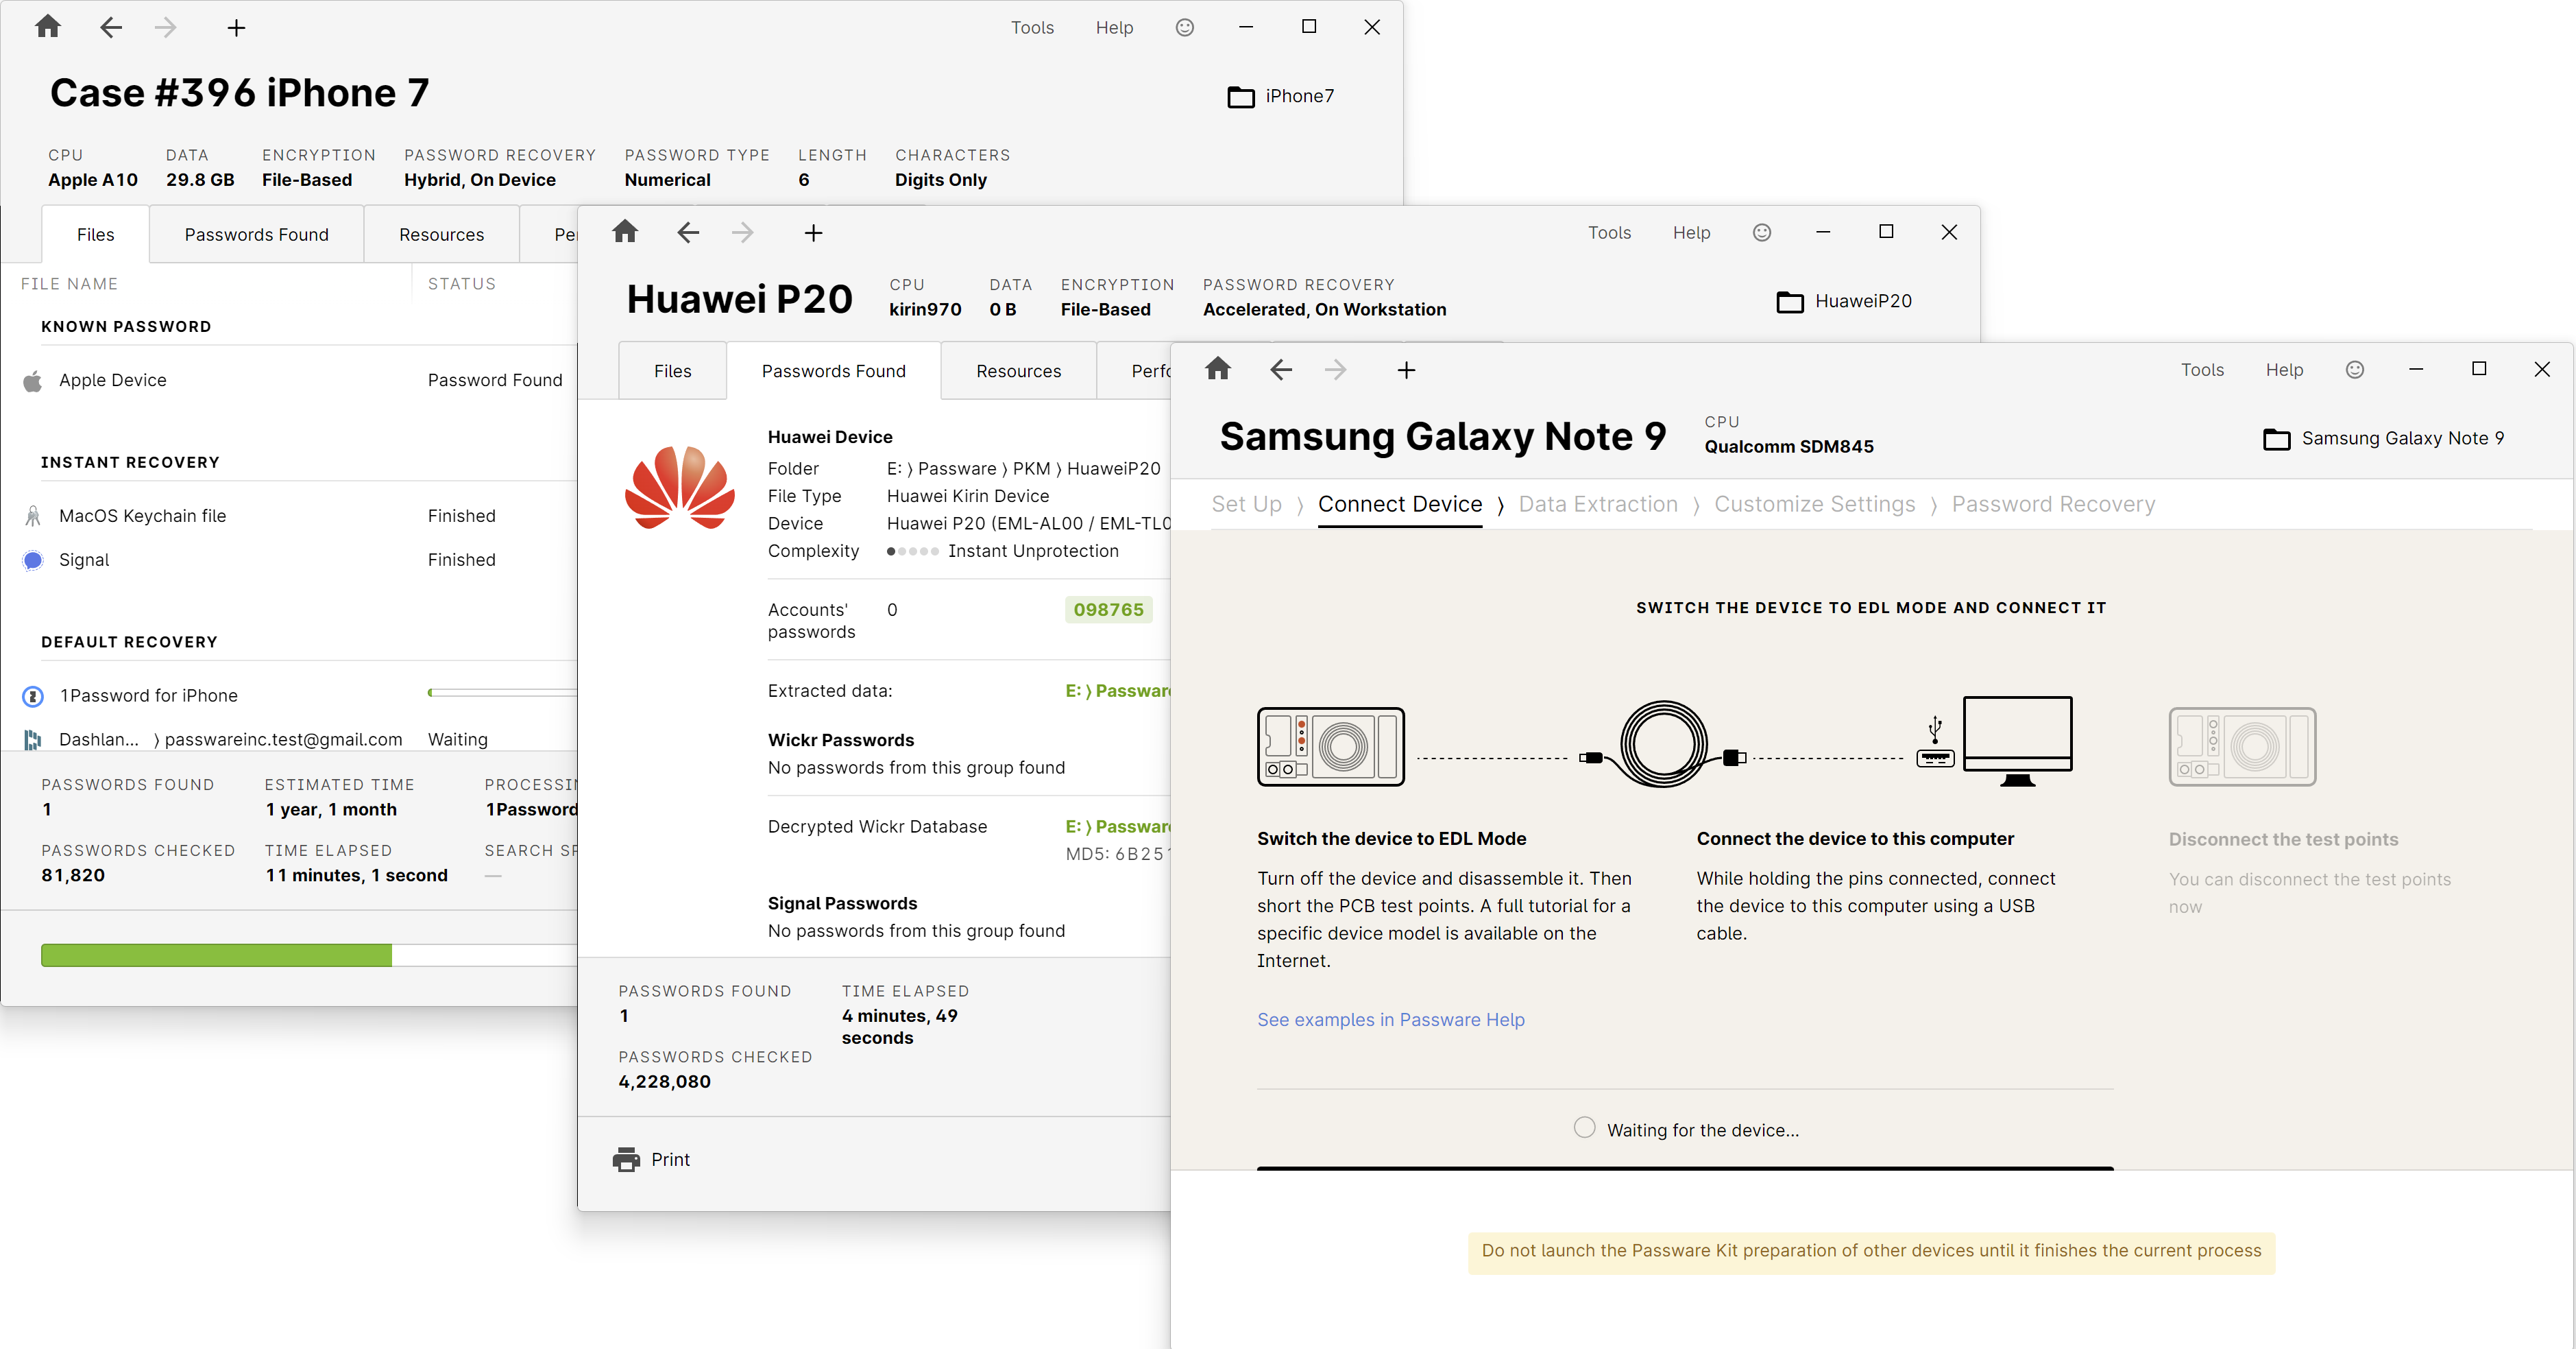The height and width of the screenshot is (1349, 2576).
Task: Click STATUS column header
Action: coord(461,284)
